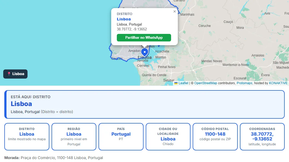Click the blue location pin marker
This screenshot has width=289, height=162.
[x=145, y=52]
